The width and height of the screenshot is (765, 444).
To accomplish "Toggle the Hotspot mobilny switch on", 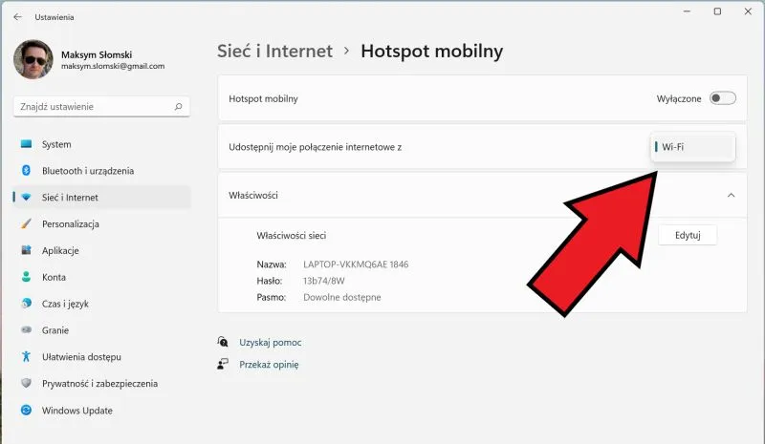I will pyautogui.click(x=723, y=98).
